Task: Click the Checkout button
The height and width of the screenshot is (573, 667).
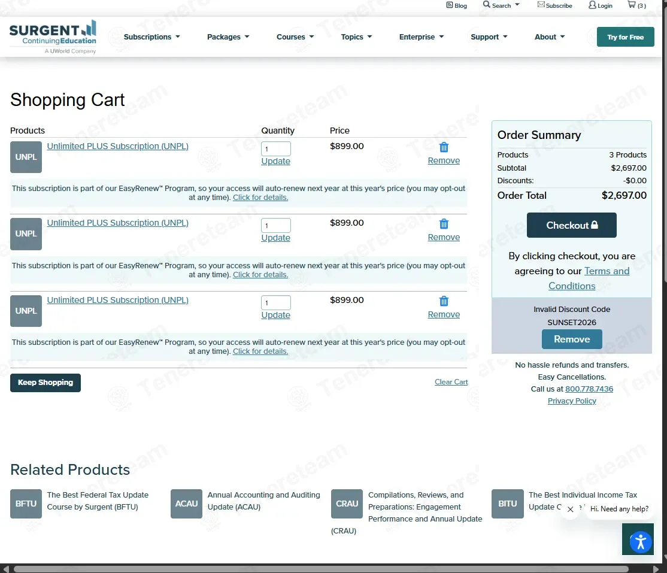Action: click(x=571, y=225)
